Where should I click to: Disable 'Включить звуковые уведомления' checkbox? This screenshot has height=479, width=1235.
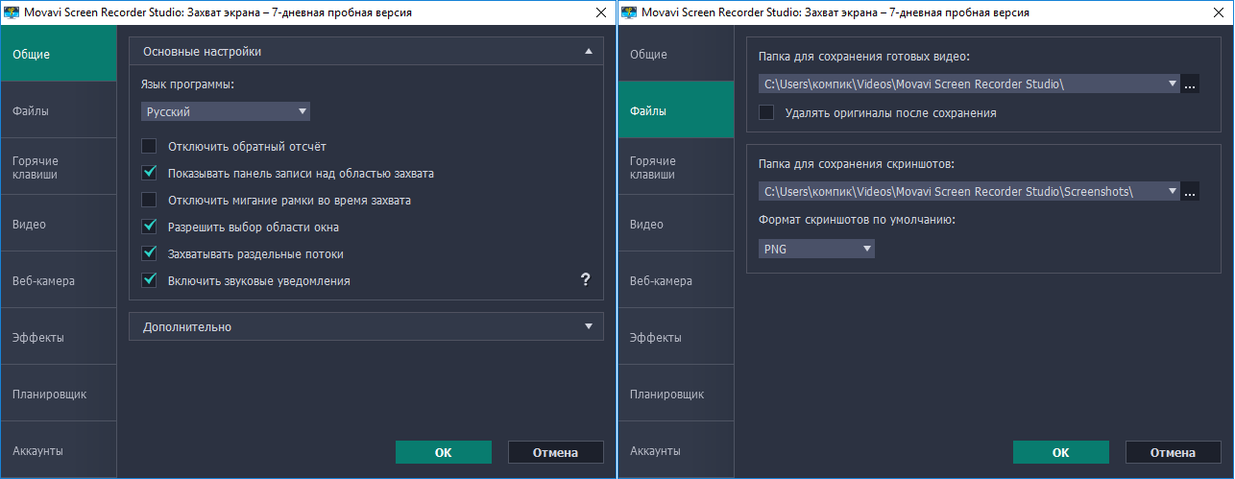click(x=149, y=281)
